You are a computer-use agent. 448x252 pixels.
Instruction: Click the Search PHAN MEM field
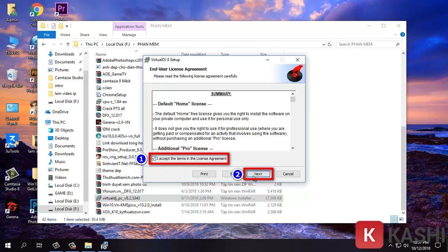[366, 44]
